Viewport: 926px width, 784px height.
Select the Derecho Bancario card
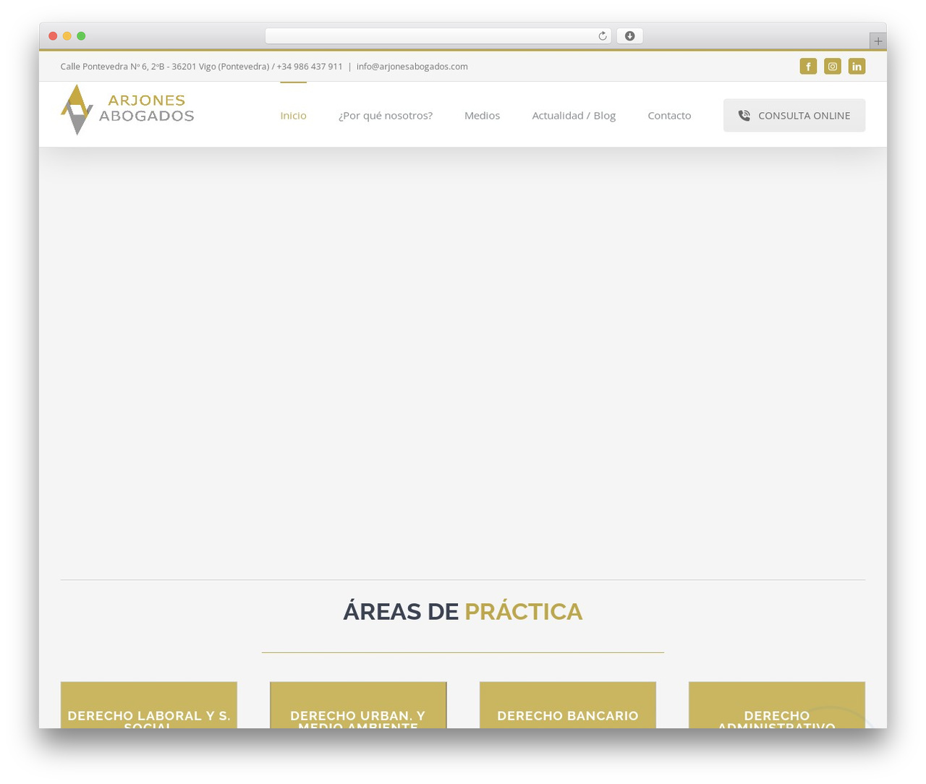(568, 705)
